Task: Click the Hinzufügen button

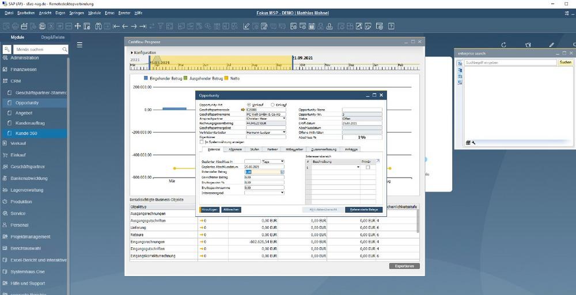Action: (x=210, y=210)
